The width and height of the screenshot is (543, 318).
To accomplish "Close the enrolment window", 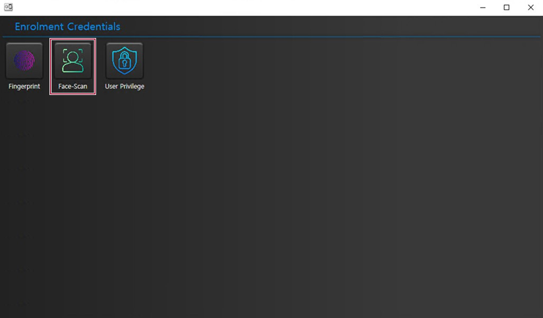I will click(531, 8).
